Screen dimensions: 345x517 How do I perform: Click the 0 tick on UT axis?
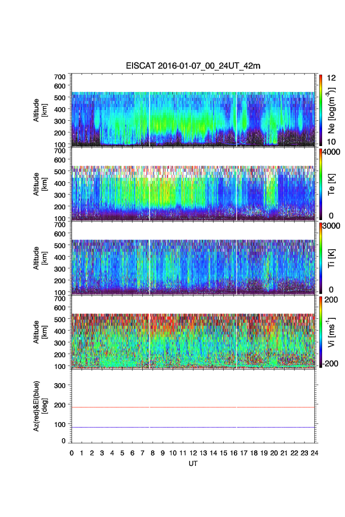(x=72, y=453)
